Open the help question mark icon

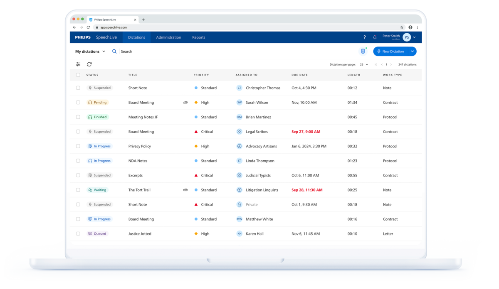(x=365, y=37)
